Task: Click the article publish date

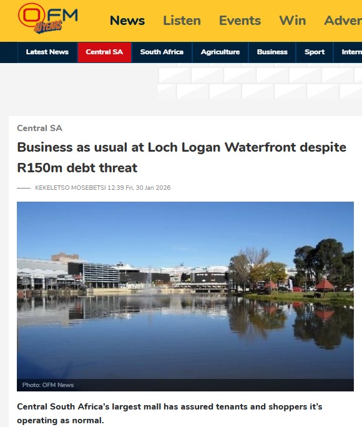Action: (x=139, y=188)
